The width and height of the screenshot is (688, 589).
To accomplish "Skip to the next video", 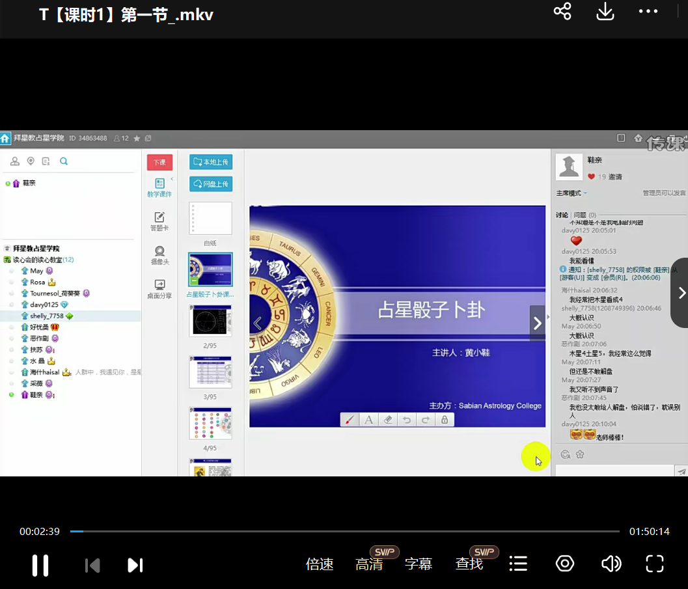I will coord(135,565).
